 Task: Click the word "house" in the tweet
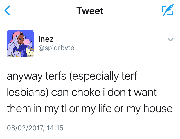pyautogui.click(x=159, y=109)
